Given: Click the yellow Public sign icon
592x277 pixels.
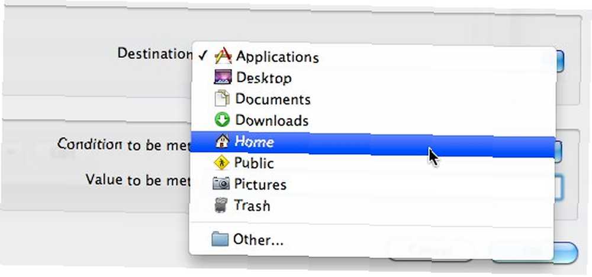Looking at the screenshot, I should click(x=221, y=163).
